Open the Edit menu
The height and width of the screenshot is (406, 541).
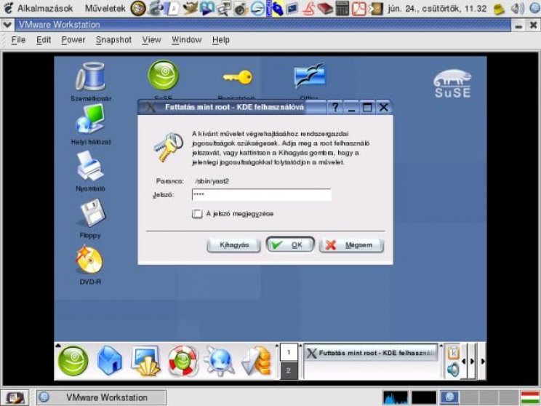[x=44, y=40]
